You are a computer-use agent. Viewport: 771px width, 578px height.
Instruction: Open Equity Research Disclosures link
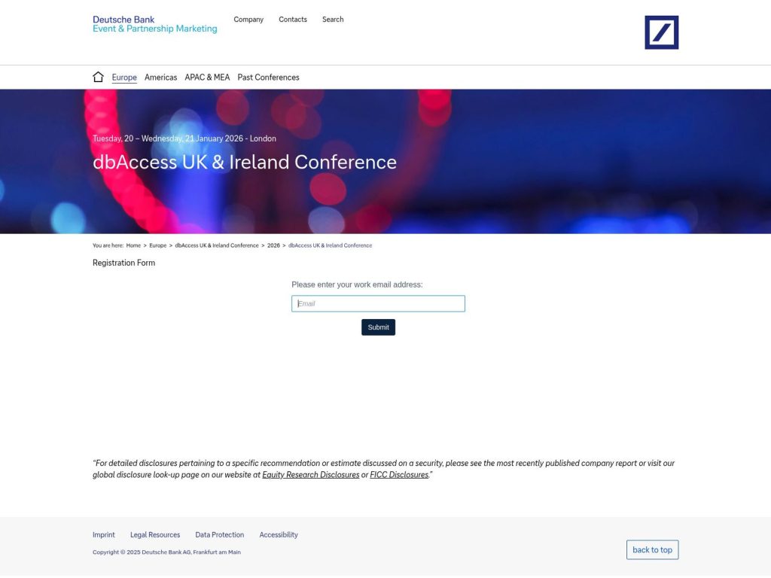(x=310, y=474)
